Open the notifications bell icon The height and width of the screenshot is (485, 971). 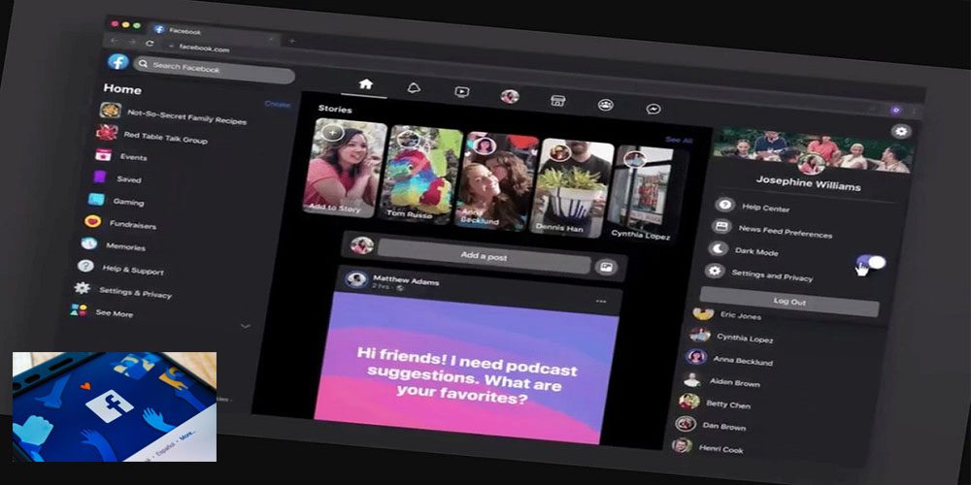pyautogui.click(x=414, y=88)
